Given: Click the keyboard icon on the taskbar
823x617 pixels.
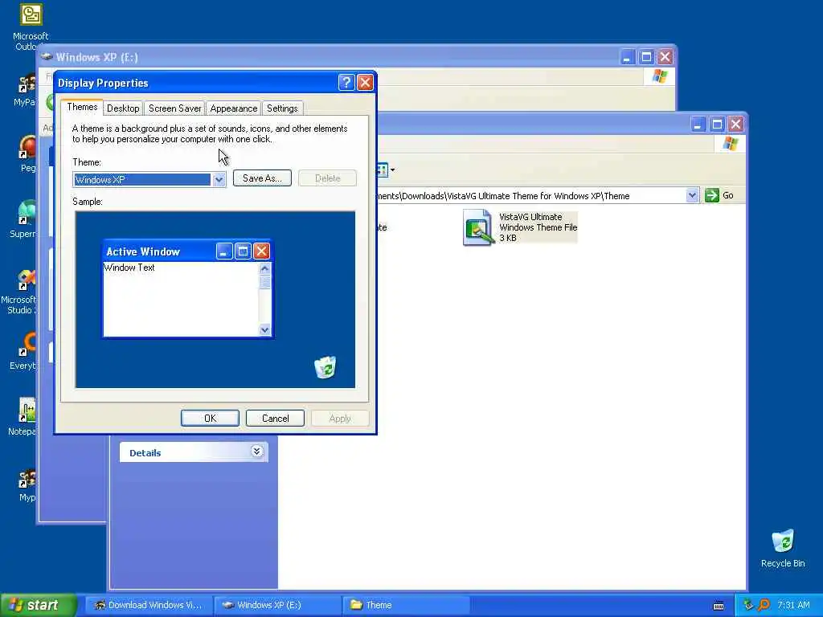Looking at the screenshot, I should 719,606.
